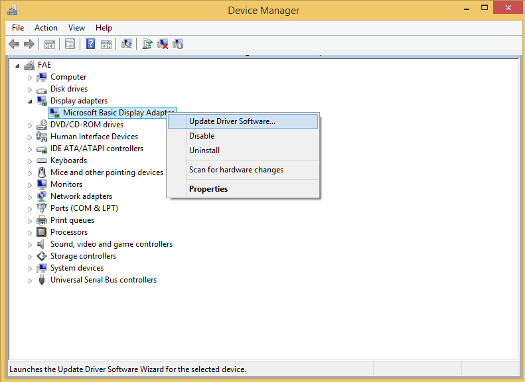
Task: Choose Scan for hardware changes in context menu
Action: click(243, 170)
